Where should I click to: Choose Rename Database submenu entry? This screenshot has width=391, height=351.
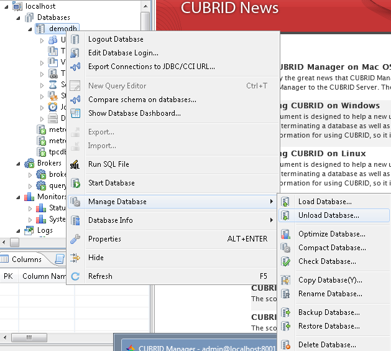(334, 294)
